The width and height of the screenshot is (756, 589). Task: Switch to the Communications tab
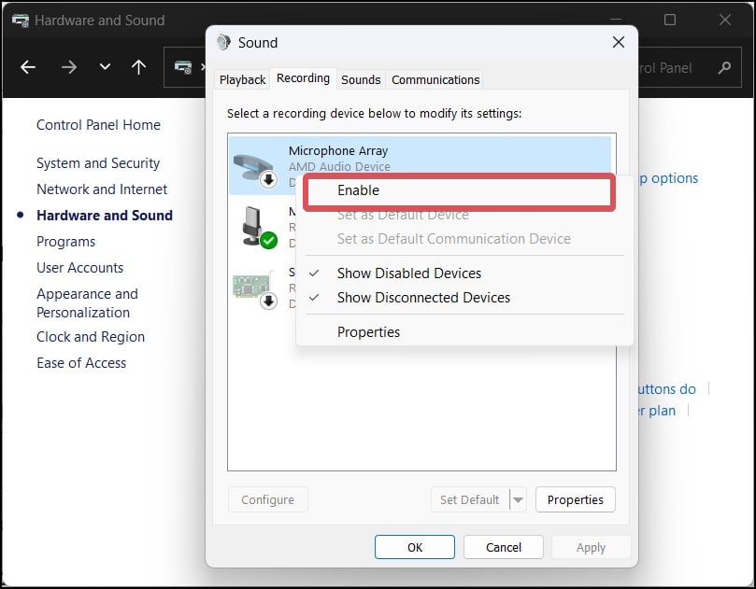coord(435,79)
